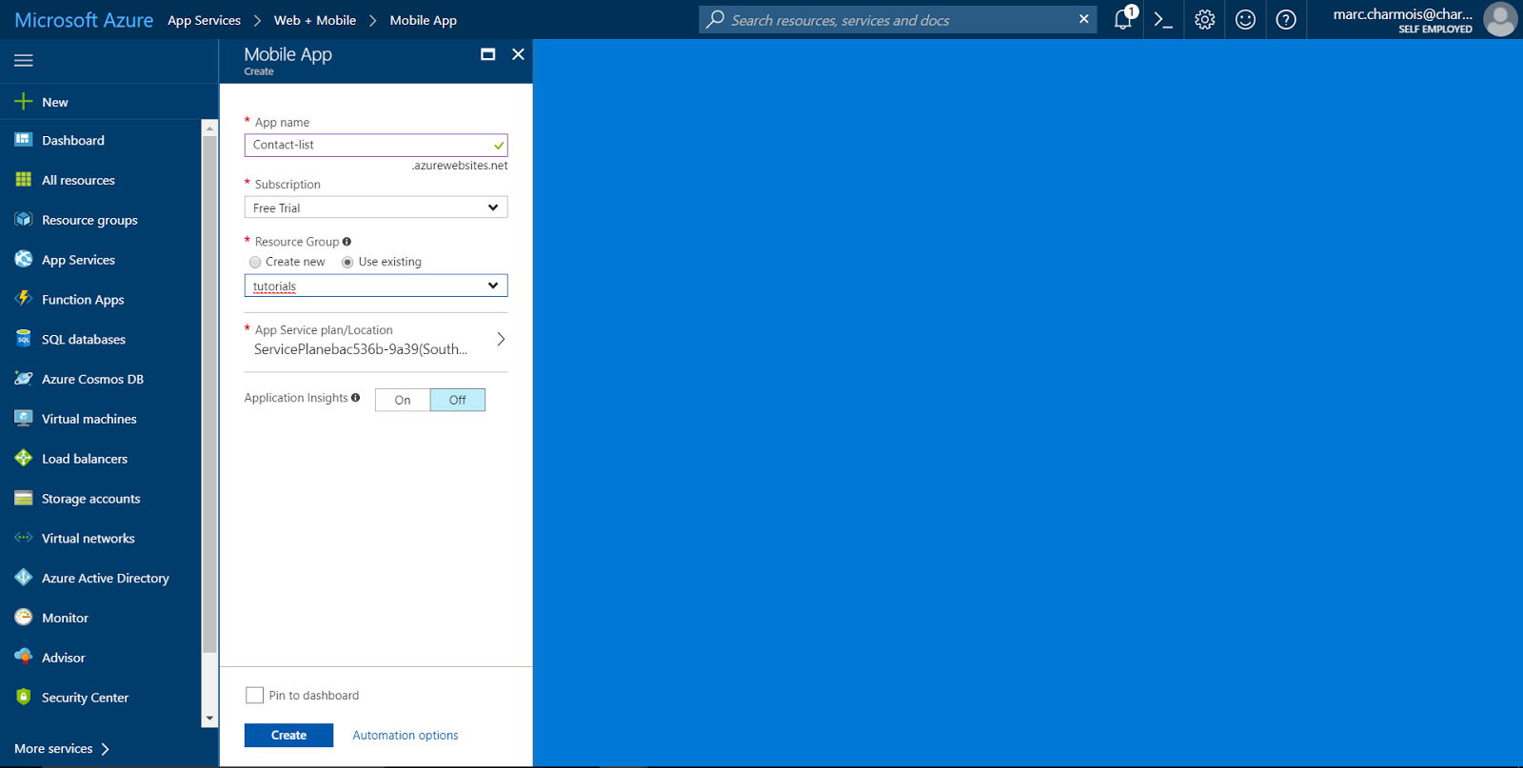The height and width of the screenshot is (768, 1523).
Task: Check Pin to dashboard checkbox
Action: tap(254, 696)
